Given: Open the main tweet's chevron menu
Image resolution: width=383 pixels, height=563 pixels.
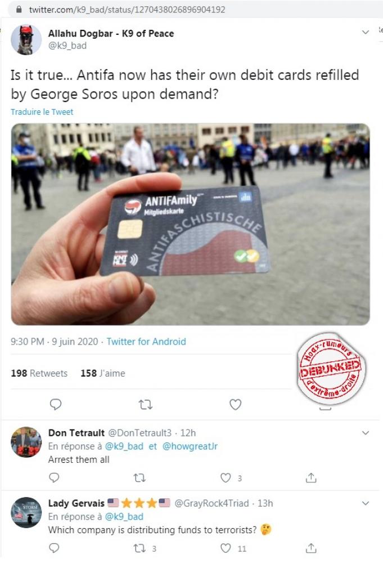Looking at the screenshot, I should (366, 32).
